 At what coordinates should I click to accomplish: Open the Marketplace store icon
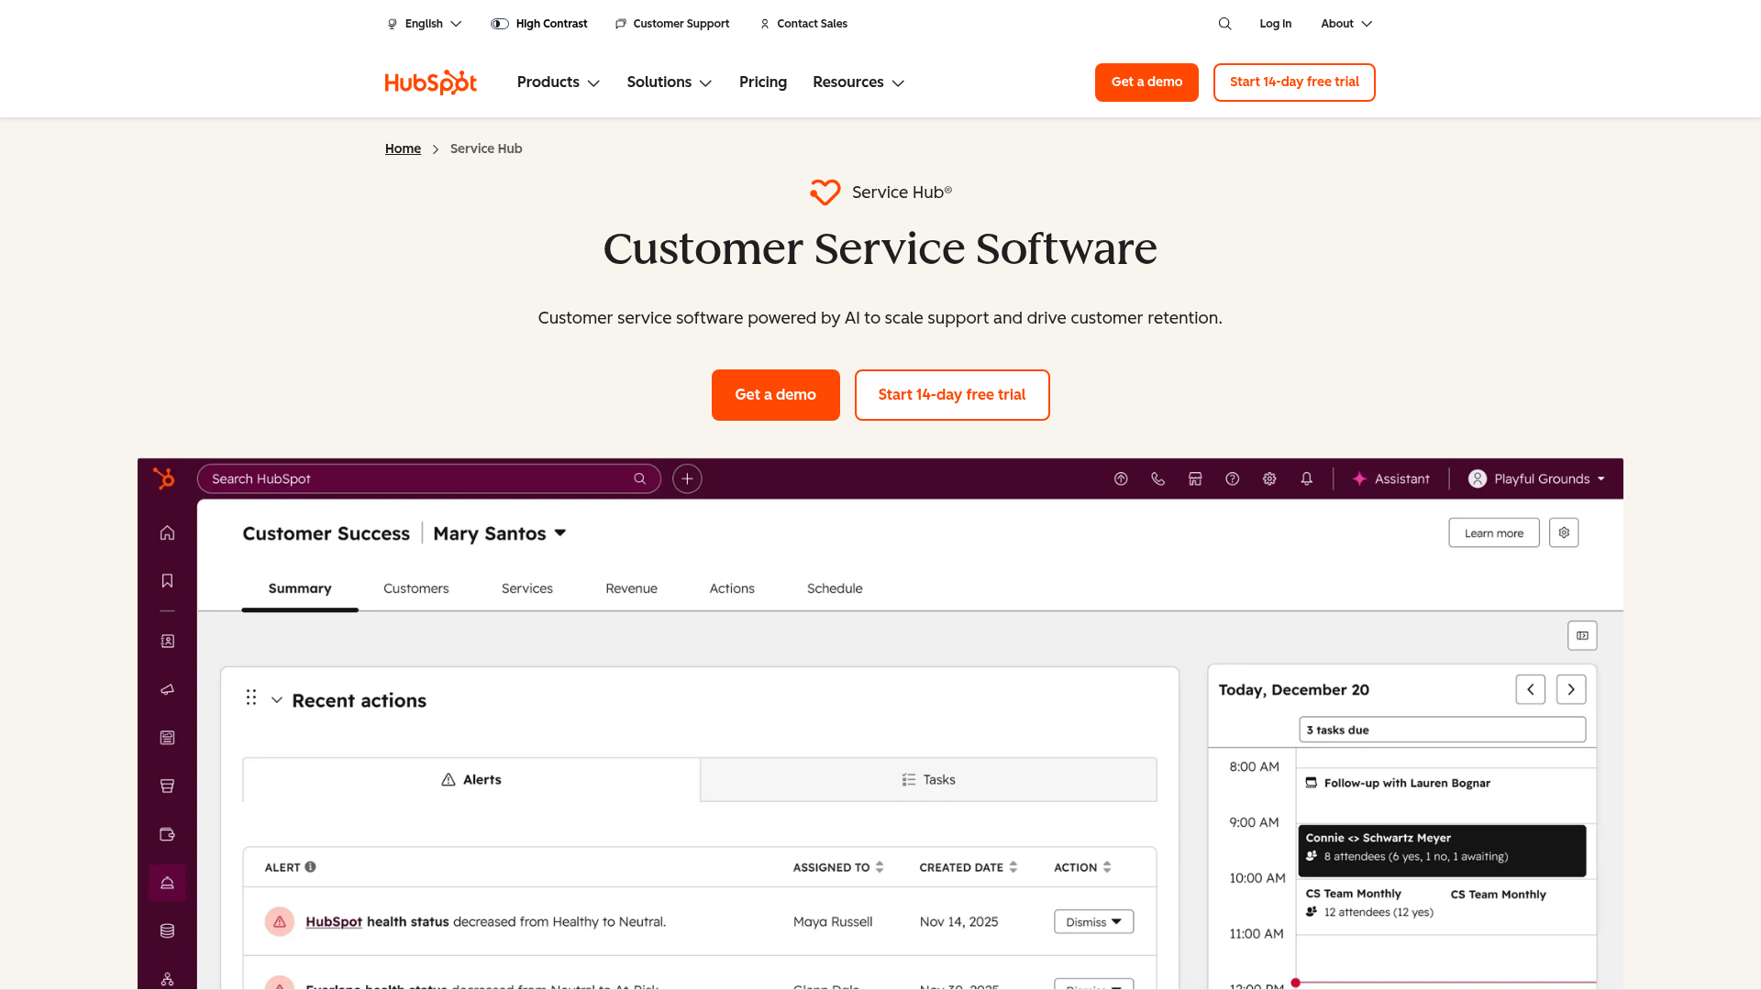point(1194,478)
